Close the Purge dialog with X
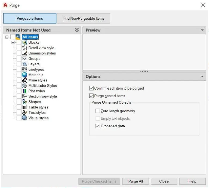209x188 pixels. [x=203, y=5]
